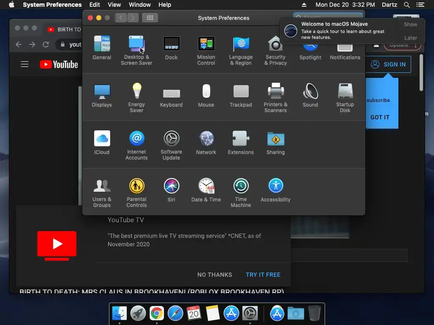
Task: Click the YouTube TV red logo thumbnail
Action: [x=57, y=246]
